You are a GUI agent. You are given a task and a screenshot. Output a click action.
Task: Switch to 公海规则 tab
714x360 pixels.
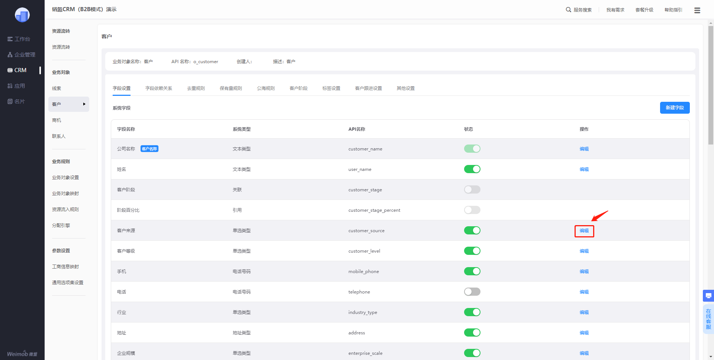point(266,88)
